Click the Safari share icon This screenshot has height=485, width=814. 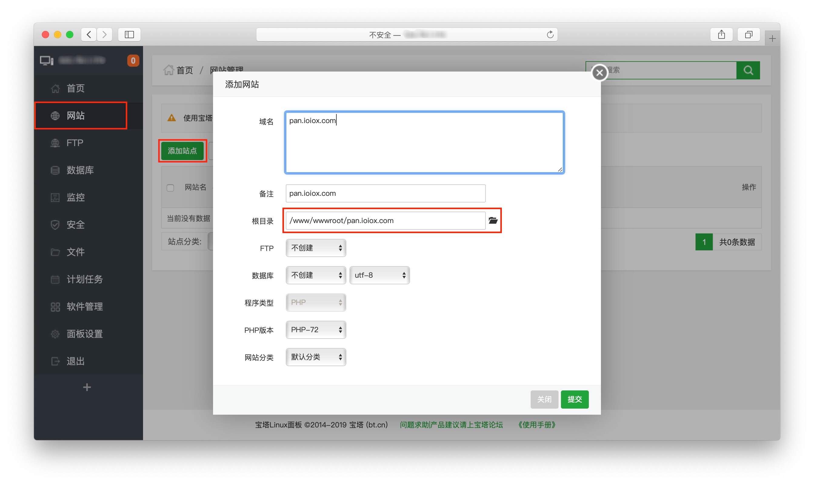pyautogui.click(x=721, y=35)
